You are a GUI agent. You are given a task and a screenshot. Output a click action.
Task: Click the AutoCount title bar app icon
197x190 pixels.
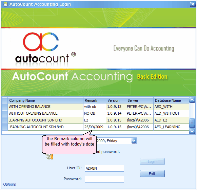point(5,4)
